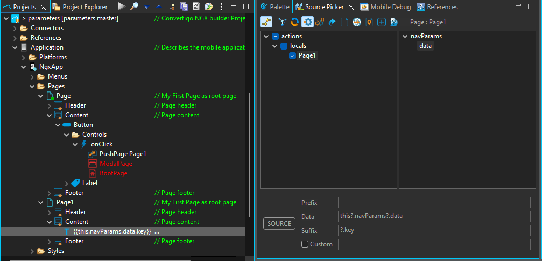Click the refresh document icon in Projects toolbar
Image resolution: width=542 pixels, height=261 pixels.
coord(196,6)
